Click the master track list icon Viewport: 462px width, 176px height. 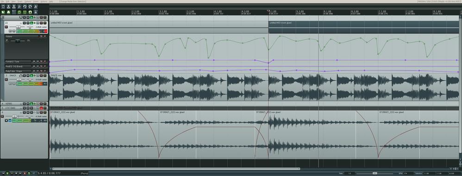(x=3, y=17)
